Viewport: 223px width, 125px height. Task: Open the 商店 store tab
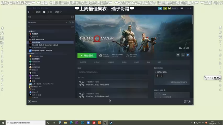pyautogui.click(x=38, y=12)
